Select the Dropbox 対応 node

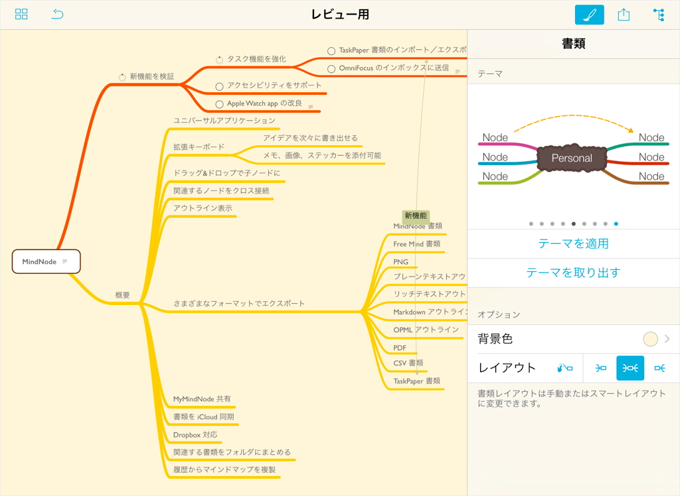195,434
